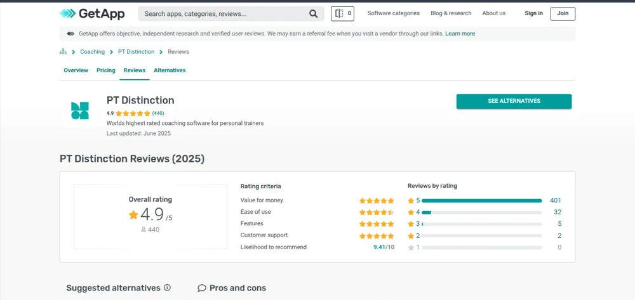Click the Value for money star rating
635x300 pixels.
point(376,200)
